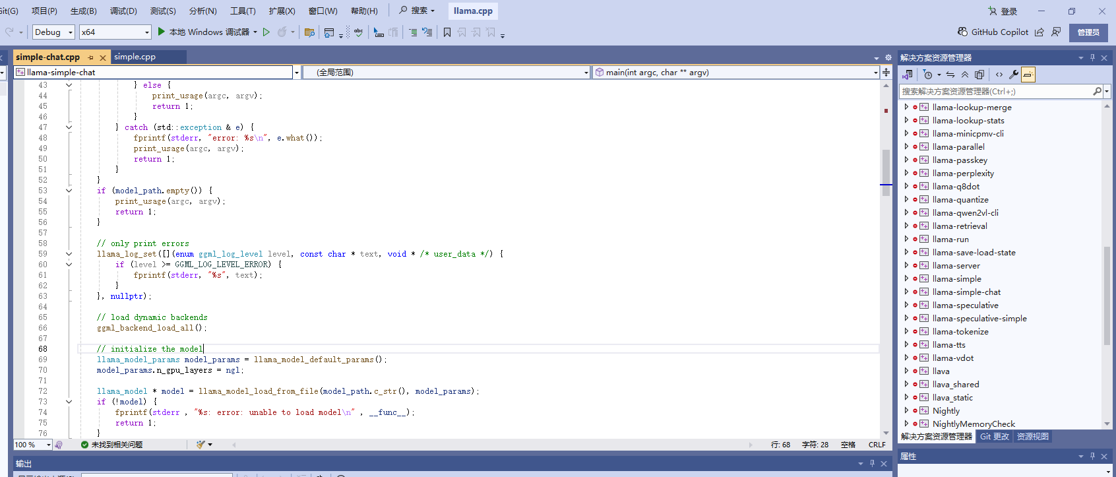Open the 生成(B) build menu
1116x477 pixels.
[84, 11]
